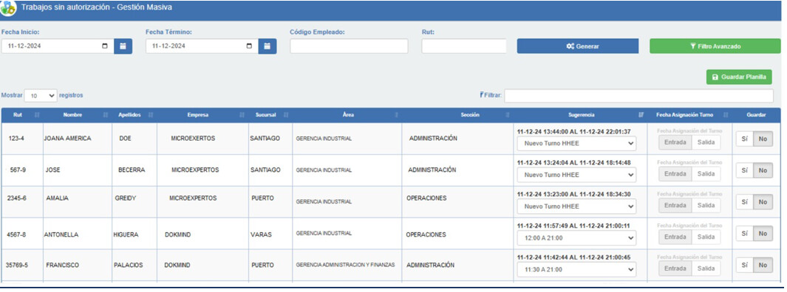The height and width of the screenshot is (292, 787).
Task: Select Sí for Joana America row
Action: pyautogui.click(x=745, y=139)
